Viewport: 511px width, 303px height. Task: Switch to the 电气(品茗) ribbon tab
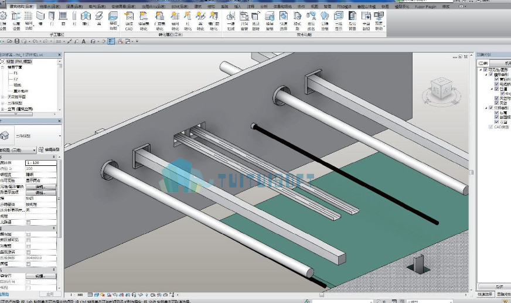(97, 6)
